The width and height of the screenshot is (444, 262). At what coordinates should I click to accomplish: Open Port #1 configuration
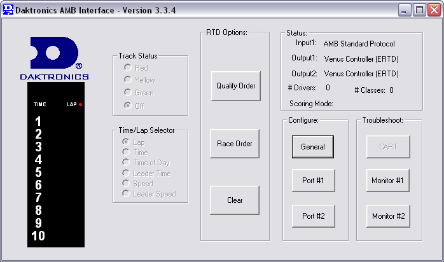[312, 181]
